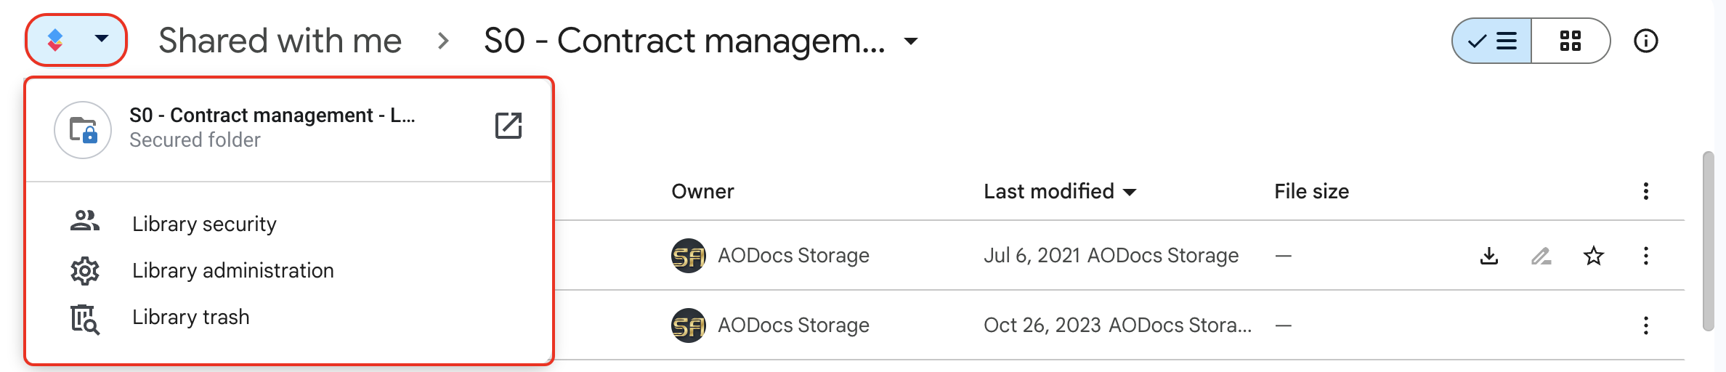Star the Jul 6, 2021 item

(1594, 256)
